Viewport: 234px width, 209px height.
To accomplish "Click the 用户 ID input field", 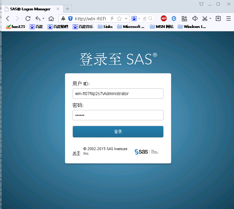I will (118, 94).
